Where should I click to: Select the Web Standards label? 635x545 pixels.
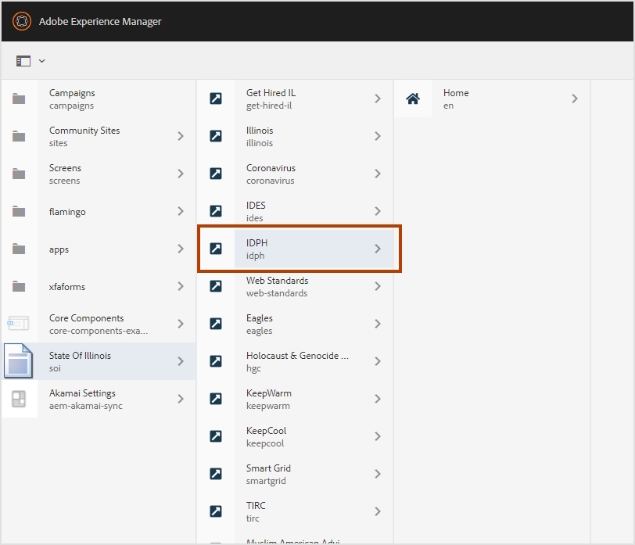pyautogui.click(x=277, y=281)
